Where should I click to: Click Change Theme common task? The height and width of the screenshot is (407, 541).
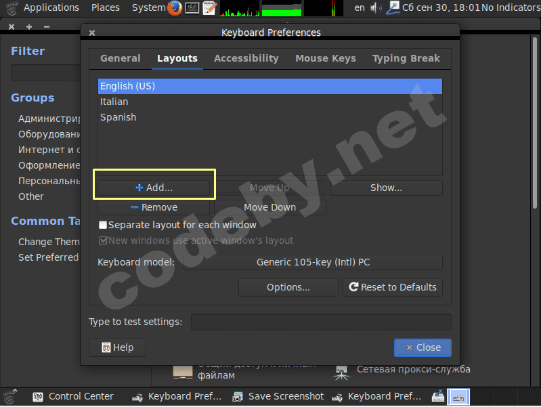tap(49, 242)
